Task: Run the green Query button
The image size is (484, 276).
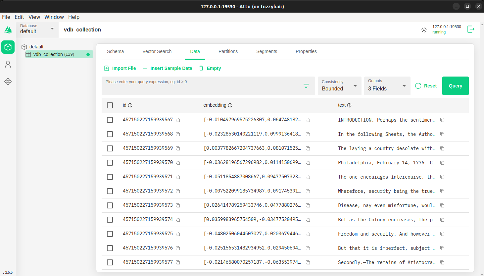Action: pyautogui.click(x=456, y=86)
